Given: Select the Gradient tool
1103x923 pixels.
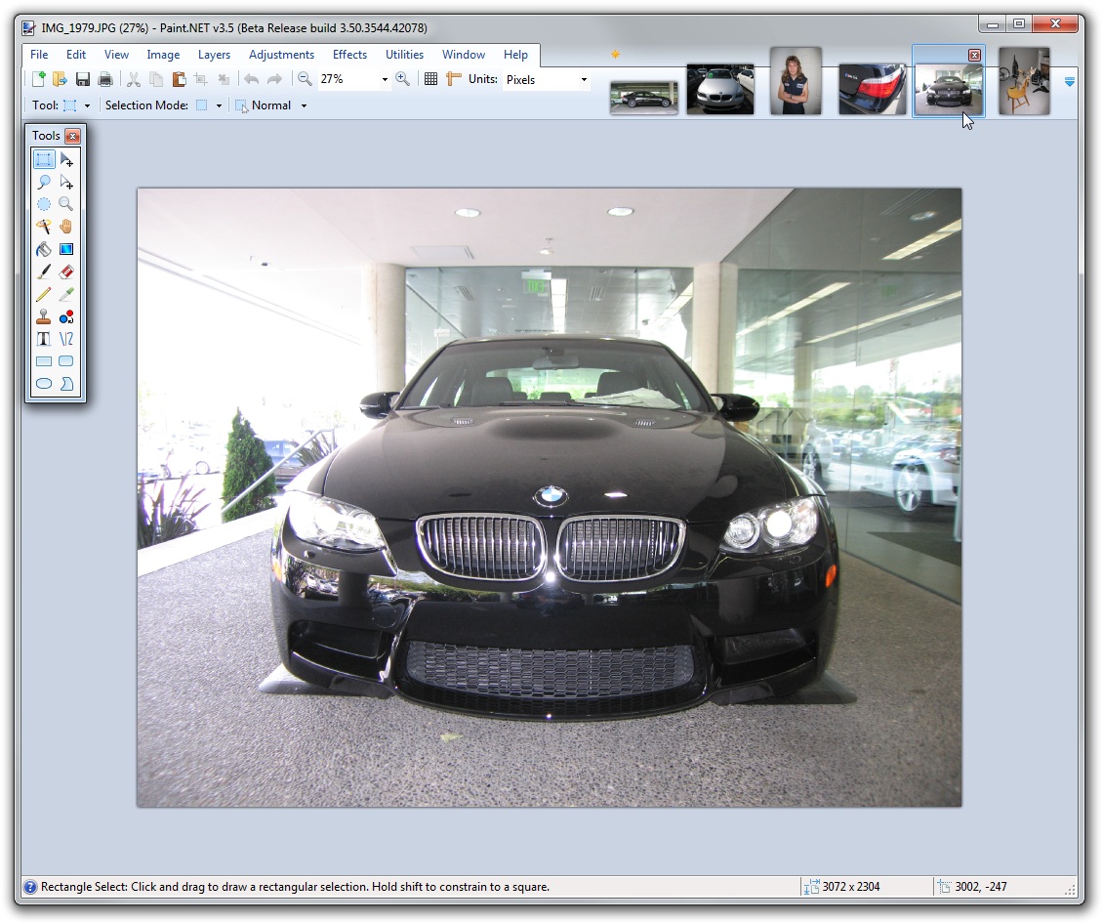Looking at the screenshot, I should coord(66,249).
